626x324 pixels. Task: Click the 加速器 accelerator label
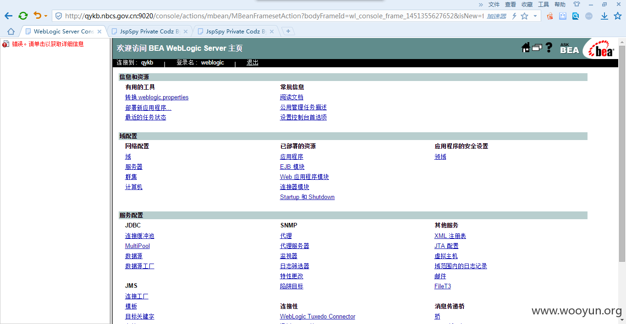coord(496,16)
